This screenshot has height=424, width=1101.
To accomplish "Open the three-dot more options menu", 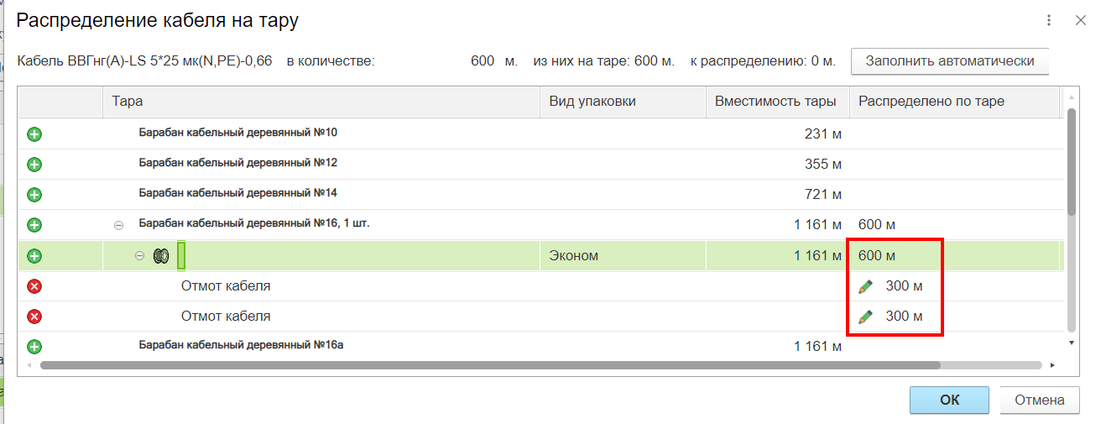I will pos(1048,20).
